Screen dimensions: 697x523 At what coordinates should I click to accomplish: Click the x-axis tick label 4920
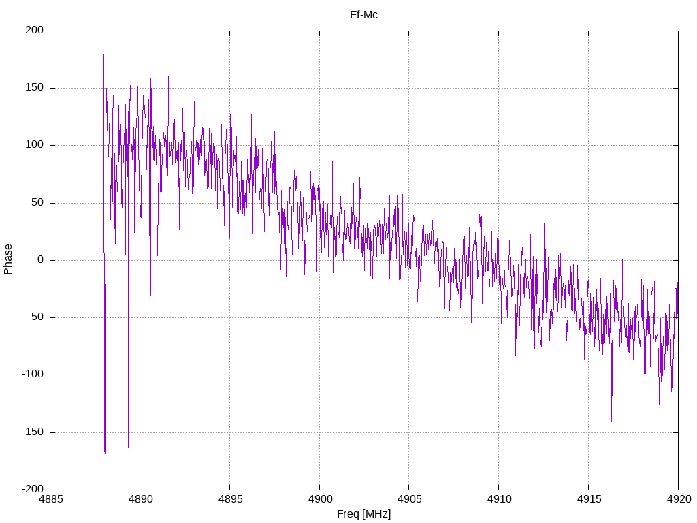[679, 499]
